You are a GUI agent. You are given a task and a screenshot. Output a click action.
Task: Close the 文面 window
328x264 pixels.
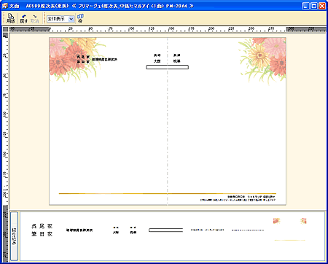click(x=322, y=6)
